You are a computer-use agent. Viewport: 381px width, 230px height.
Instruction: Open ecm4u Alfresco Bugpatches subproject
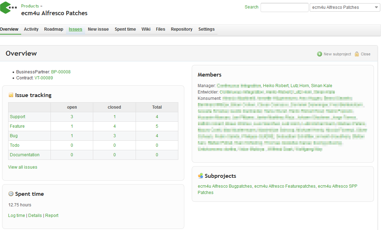coord(225,186)
